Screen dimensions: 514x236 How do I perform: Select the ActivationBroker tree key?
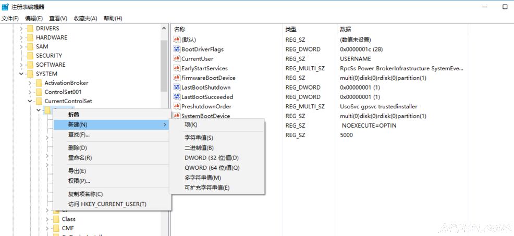[x=66, y=83]
